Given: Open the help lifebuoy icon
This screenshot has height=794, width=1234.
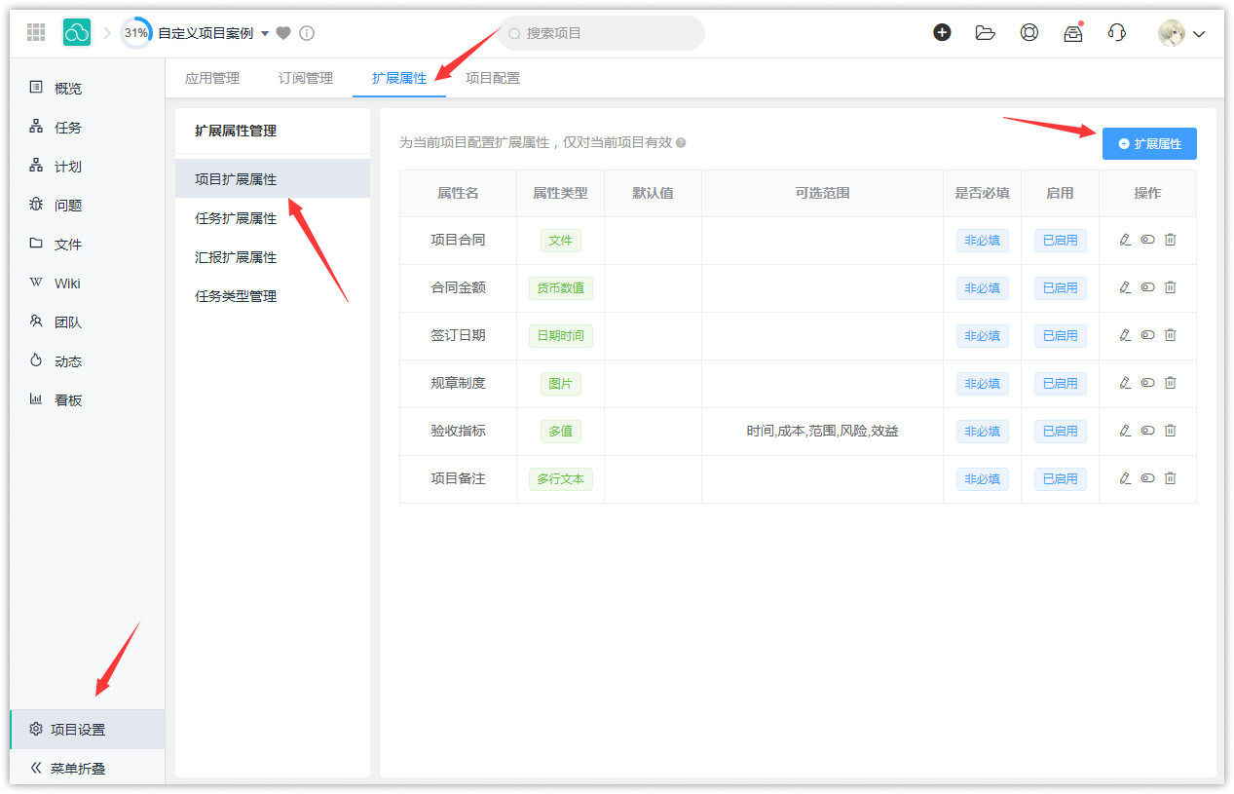Looking at the screenshot, I should click(x=1029, y=32).
